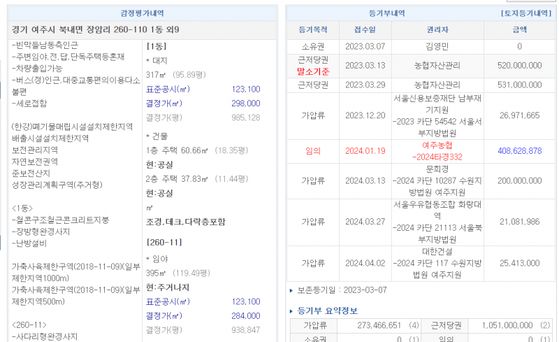Click the 금액 column header

pos(519,30)
